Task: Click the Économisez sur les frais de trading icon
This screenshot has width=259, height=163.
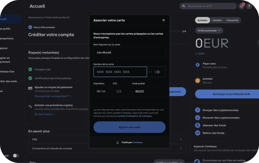Action: [x=197, y=161]
